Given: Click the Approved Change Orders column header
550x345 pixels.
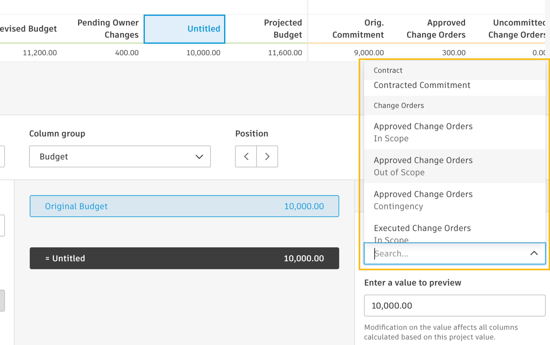Looking at the screenshot, I should pos(435,29).
